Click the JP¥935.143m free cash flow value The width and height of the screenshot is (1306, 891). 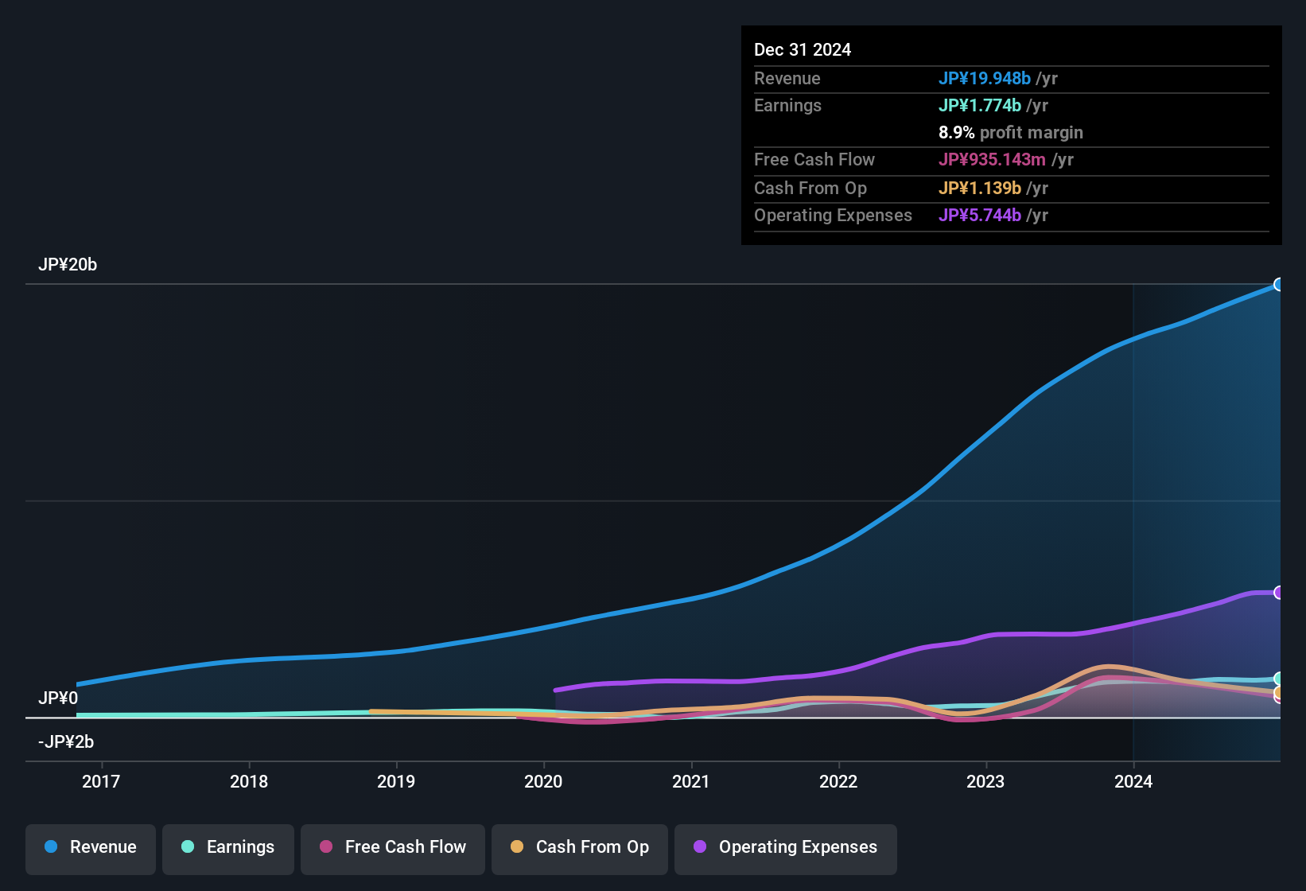pyautogui.click(x=992, y=160)
